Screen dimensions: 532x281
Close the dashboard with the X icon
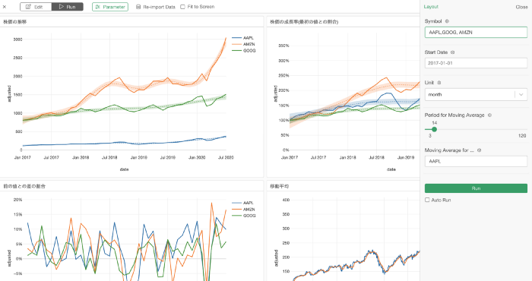click(5, 7)
